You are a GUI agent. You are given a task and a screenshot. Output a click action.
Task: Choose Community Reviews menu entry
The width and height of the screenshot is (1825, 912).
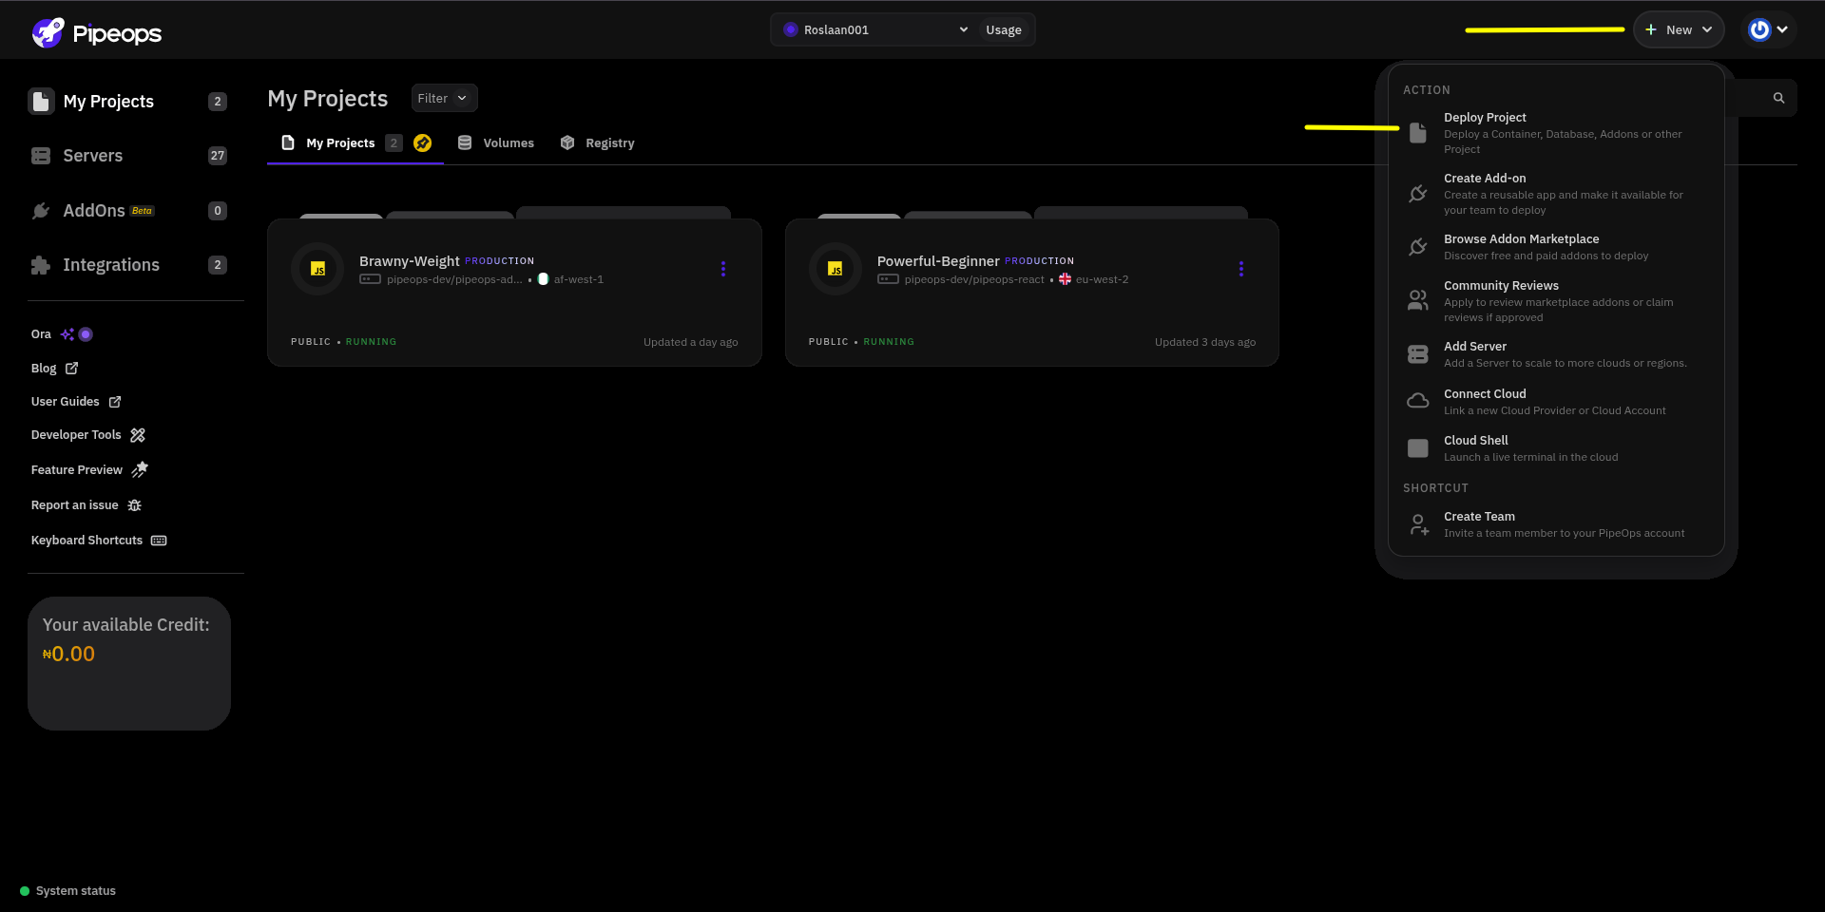tap(1556, 301)
